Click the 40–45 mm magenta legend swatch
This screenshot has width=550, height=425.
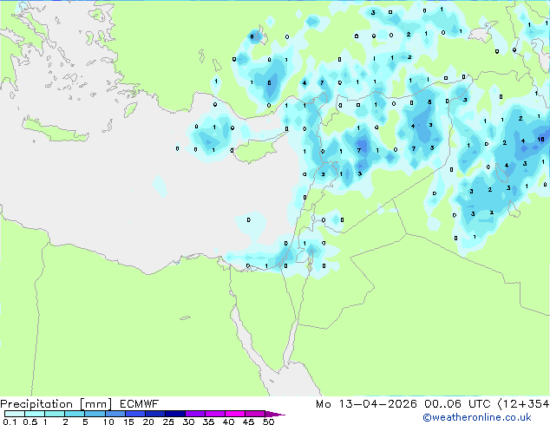(x=235, y=414)
